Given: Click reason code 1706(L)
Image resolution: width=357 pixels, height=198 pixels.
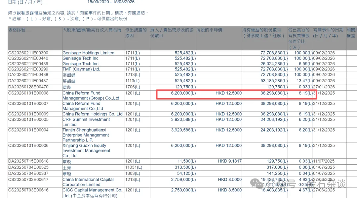Looking at the screenshot, I should pos(133,87).
